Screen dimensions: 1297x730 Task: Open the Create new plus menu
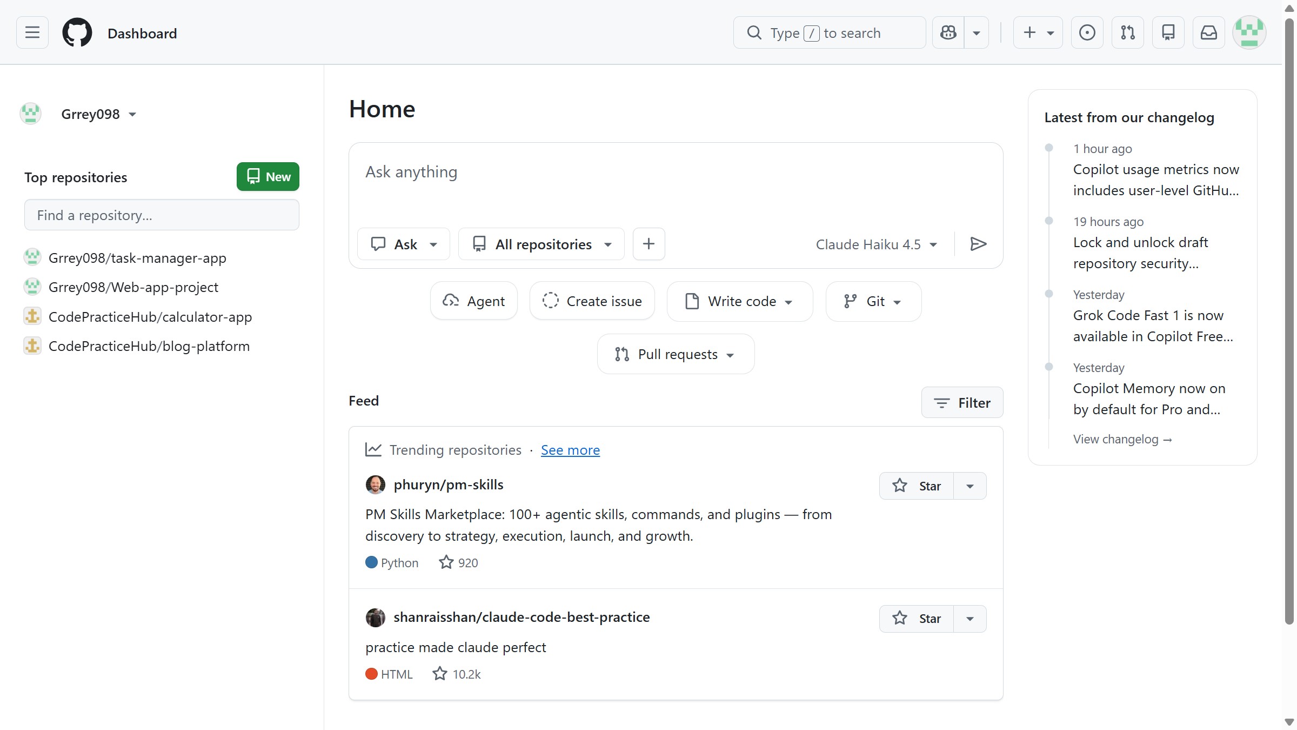pyautogui.click(x=1038, y=32)
